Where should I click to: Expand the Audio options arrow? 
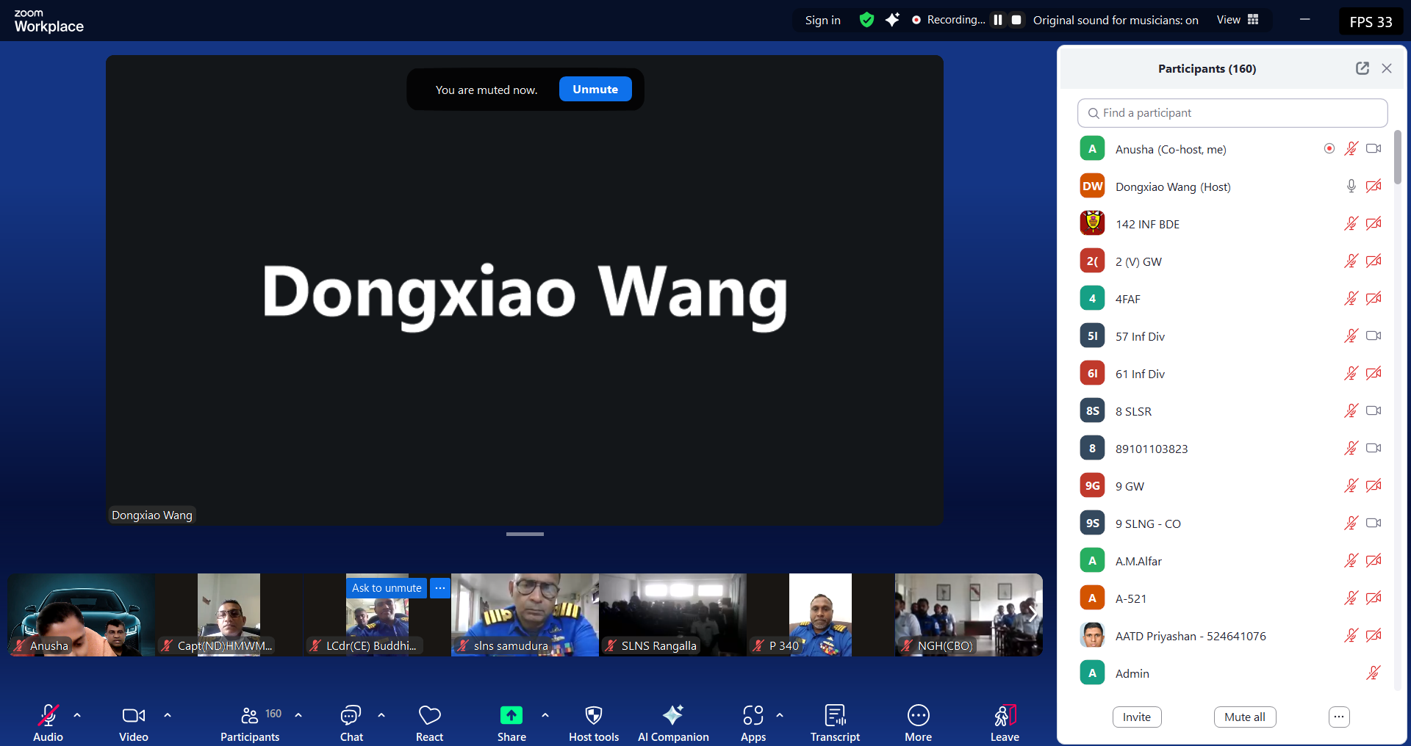click(77, 714)
